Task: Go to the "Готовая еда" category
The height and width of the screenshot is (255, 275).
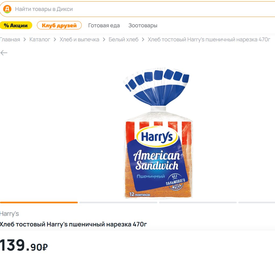Action: (x=104, y=25)
